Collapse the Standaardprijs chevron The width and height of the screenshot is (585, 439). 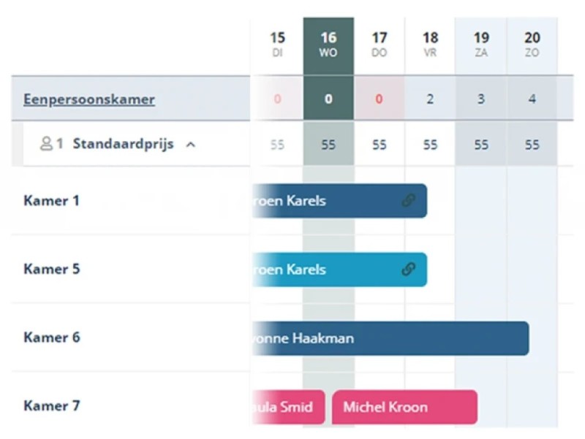191,145
